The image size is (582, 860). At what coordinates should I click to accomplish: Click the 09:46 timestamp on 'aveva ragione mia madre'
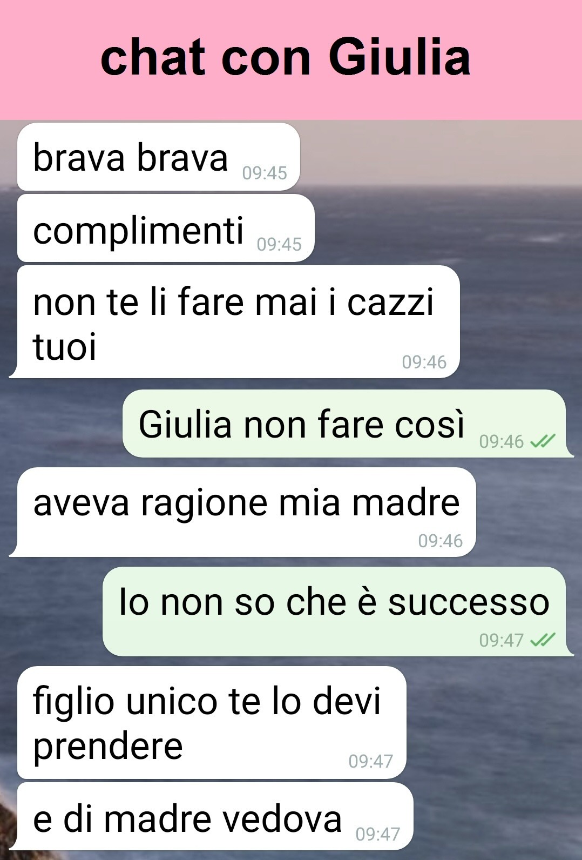point(441,541)
